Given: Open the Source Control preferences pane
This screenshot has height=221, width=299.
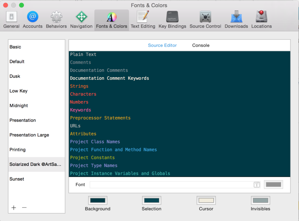Looking at the screenshot, I should pos(205,17).
